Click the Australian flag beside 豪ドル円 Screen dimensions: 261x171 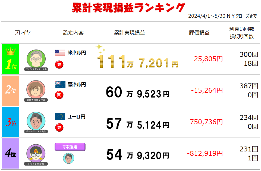pyautogui.click(x=60, y=85)
